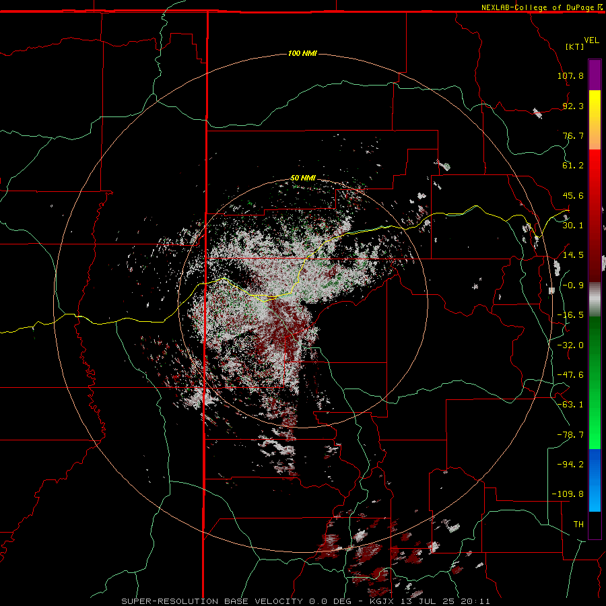The image size is (606, 606).
Task: Click the 30.1 scale value
Action: click(573, 226)
